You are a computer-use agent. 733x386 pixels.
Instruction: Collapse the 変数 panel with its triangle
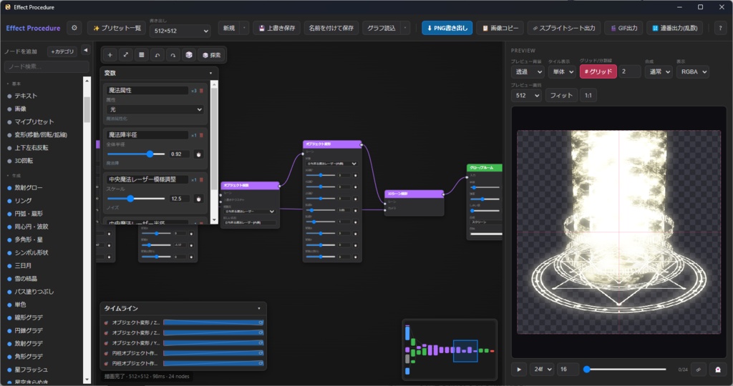tap(211, 74)
